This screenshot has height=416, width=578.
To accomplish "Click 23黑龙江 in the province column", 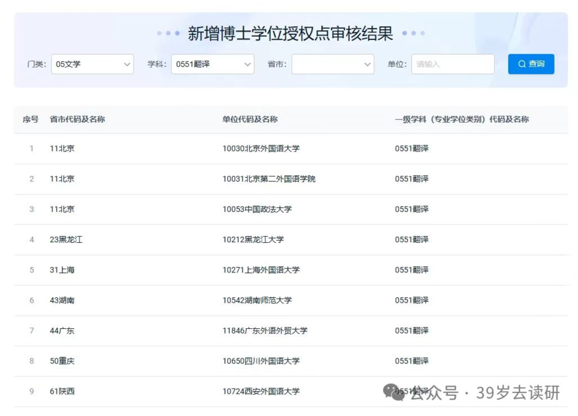I will [66, 240].
